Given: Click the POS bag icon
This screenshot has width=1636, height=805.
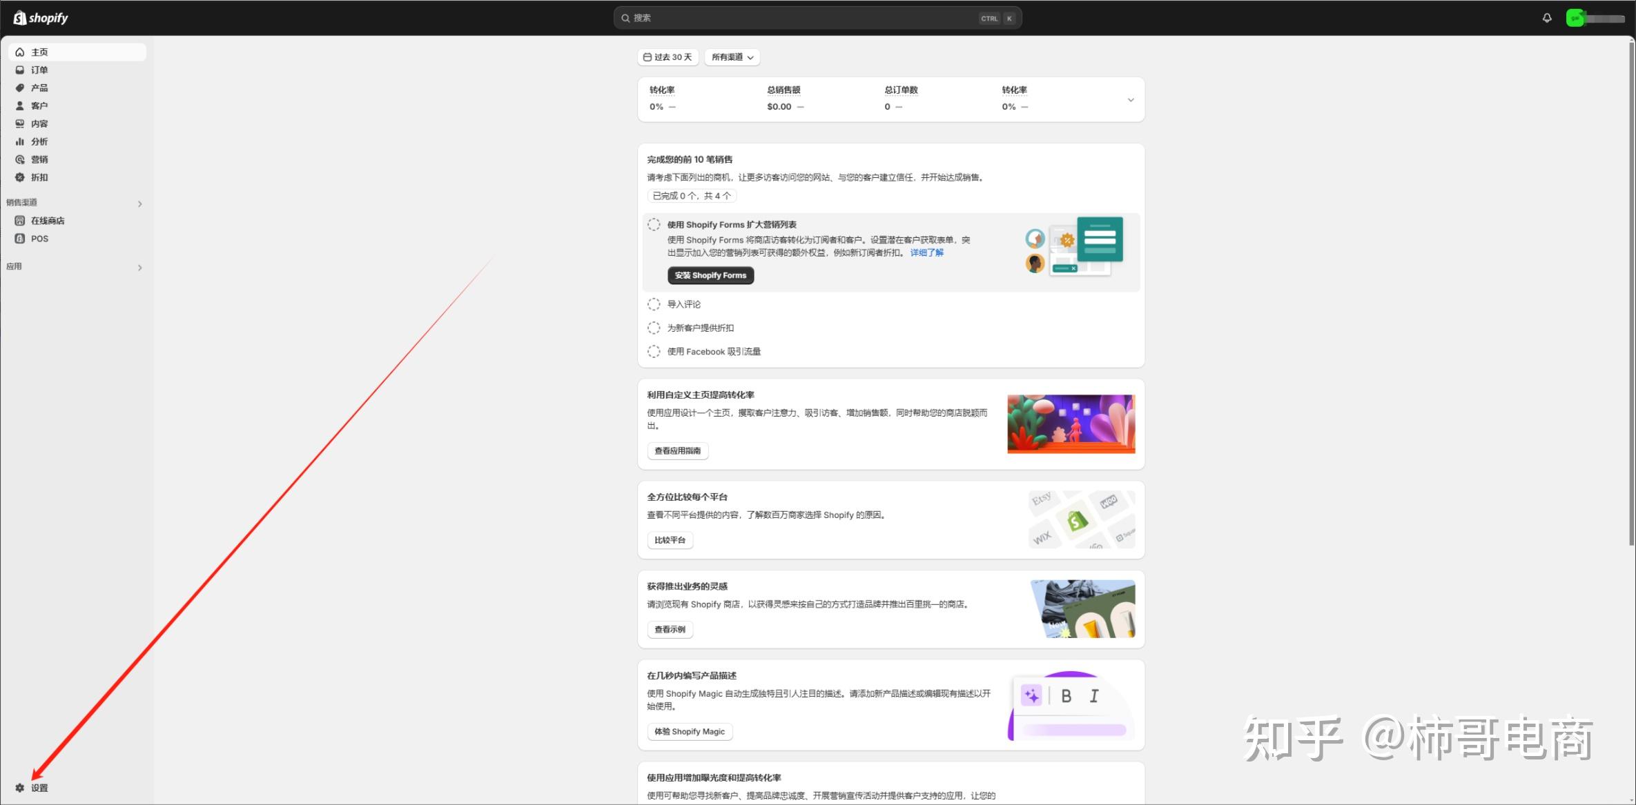Looking at the screenshot, I should coord(20,239).
